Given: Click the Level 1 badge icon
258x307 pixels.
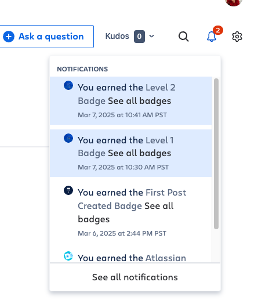Looking at the screenshot, I should (68, 138).
